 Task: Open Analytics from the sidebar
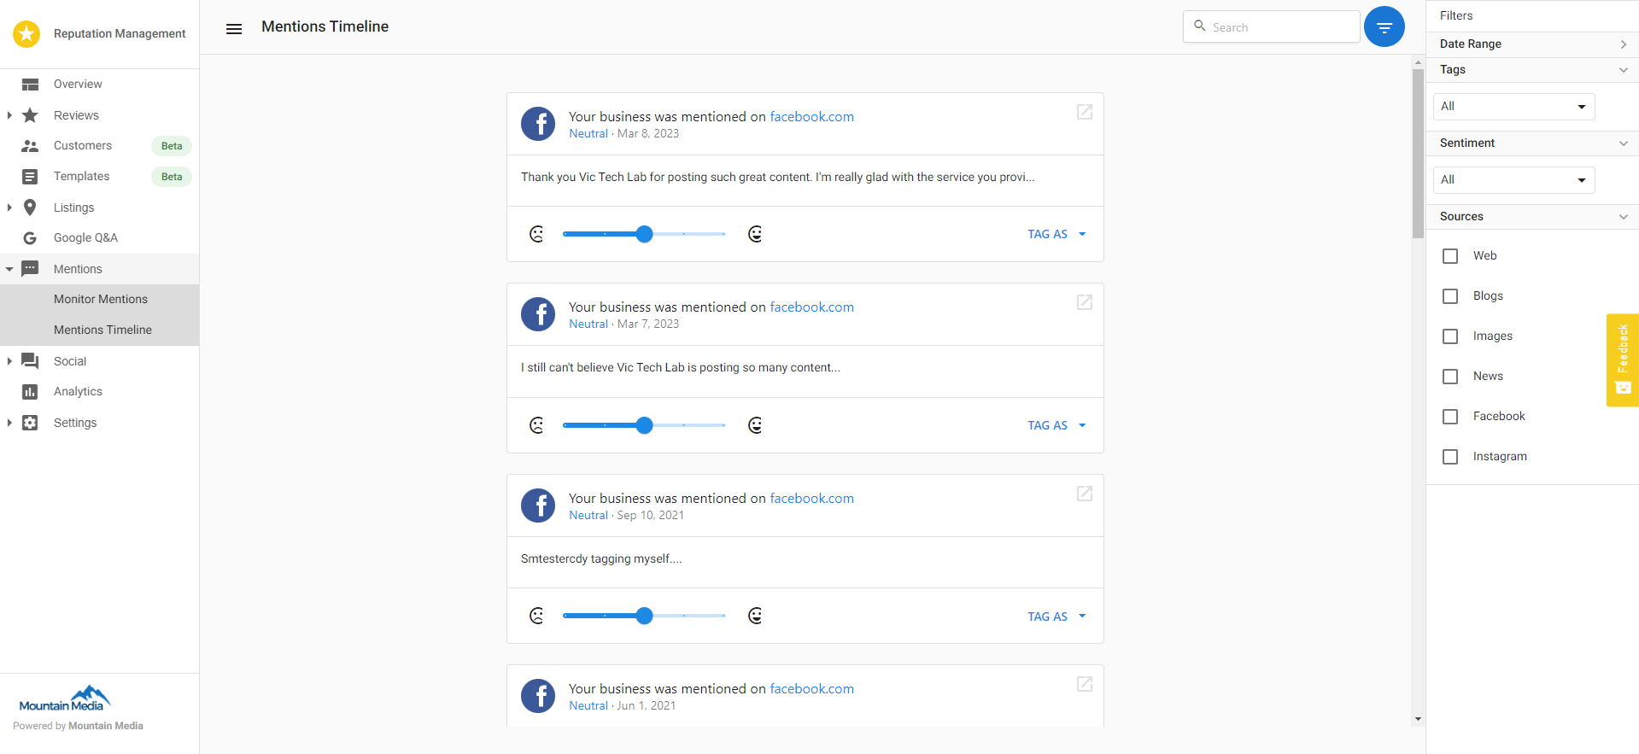pyautogui.click(x=78, y=392)
